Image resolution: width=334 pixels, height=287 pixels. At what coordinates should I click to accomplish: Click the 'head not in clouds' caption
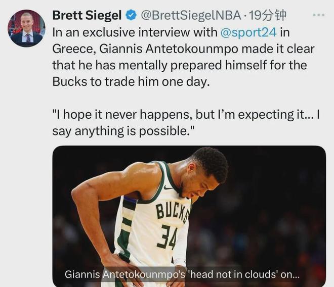pyautogui.click(x=182, y=275)
